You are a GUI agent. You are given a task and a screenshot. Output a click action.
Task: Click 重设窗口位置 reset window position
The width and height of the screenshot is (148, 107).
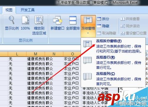(133, 33)
